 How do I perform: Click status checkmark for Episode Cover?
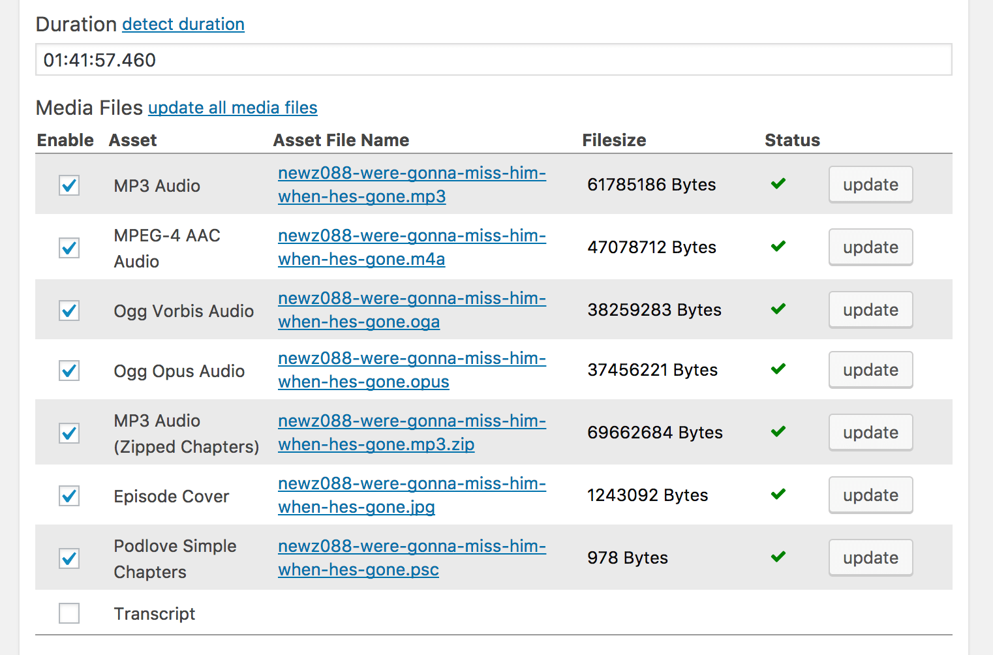click(x=778, y=494)
